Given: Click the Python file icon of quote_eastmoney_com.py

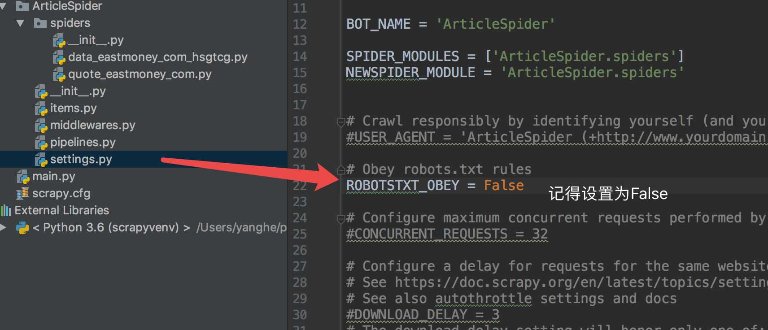Looking at the screenshot, I should (x=59, y=74).
